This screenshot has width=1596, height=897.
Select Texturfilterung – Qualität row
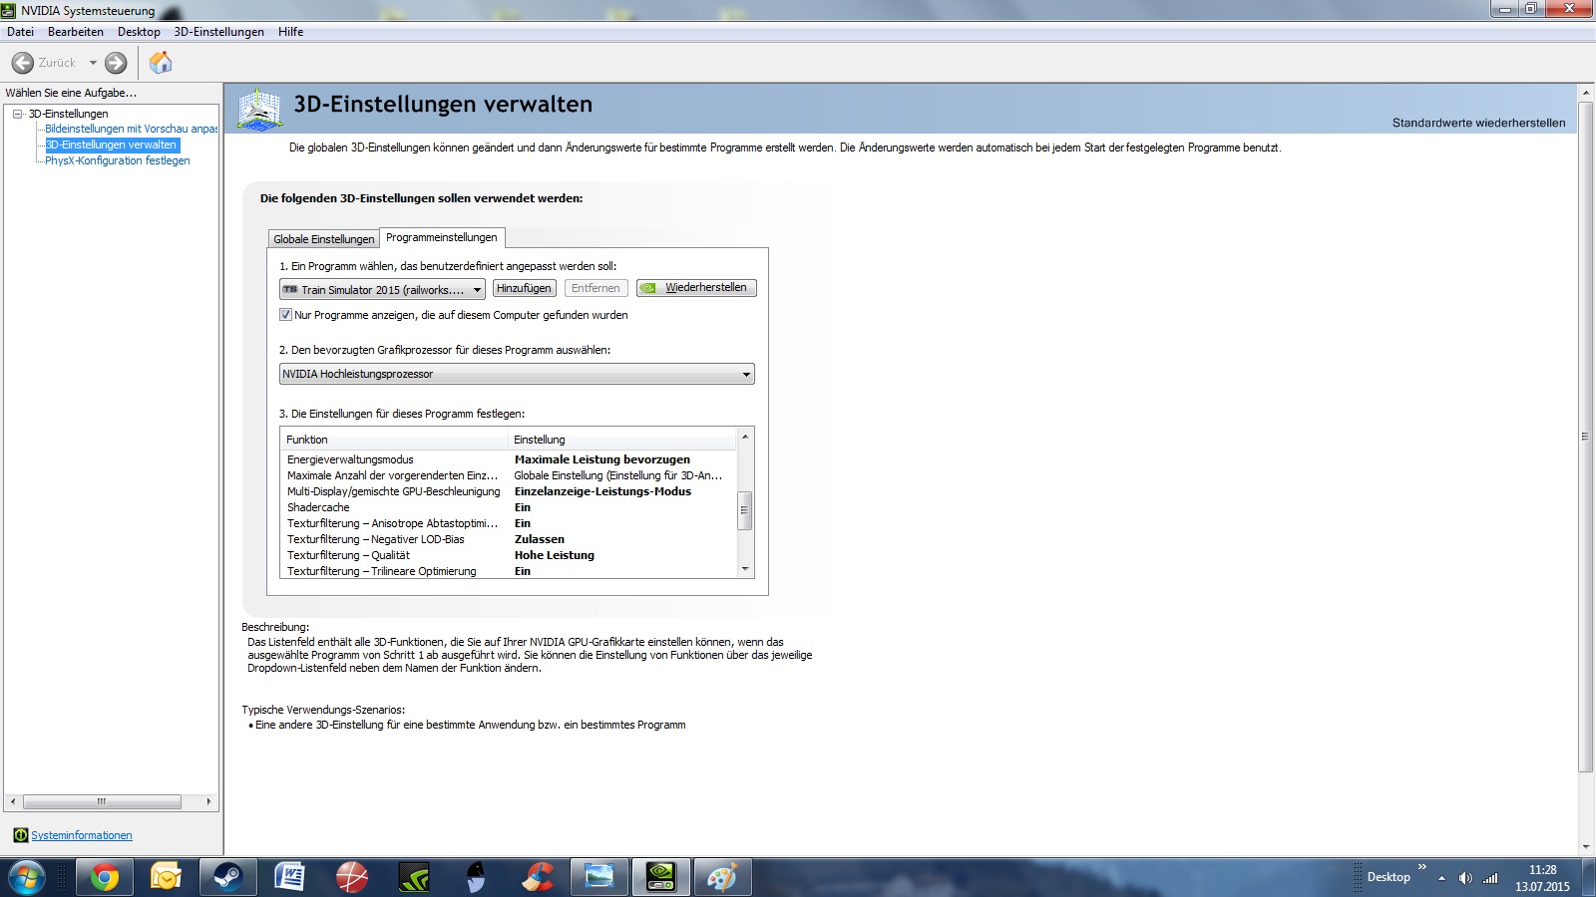point(509,555)
